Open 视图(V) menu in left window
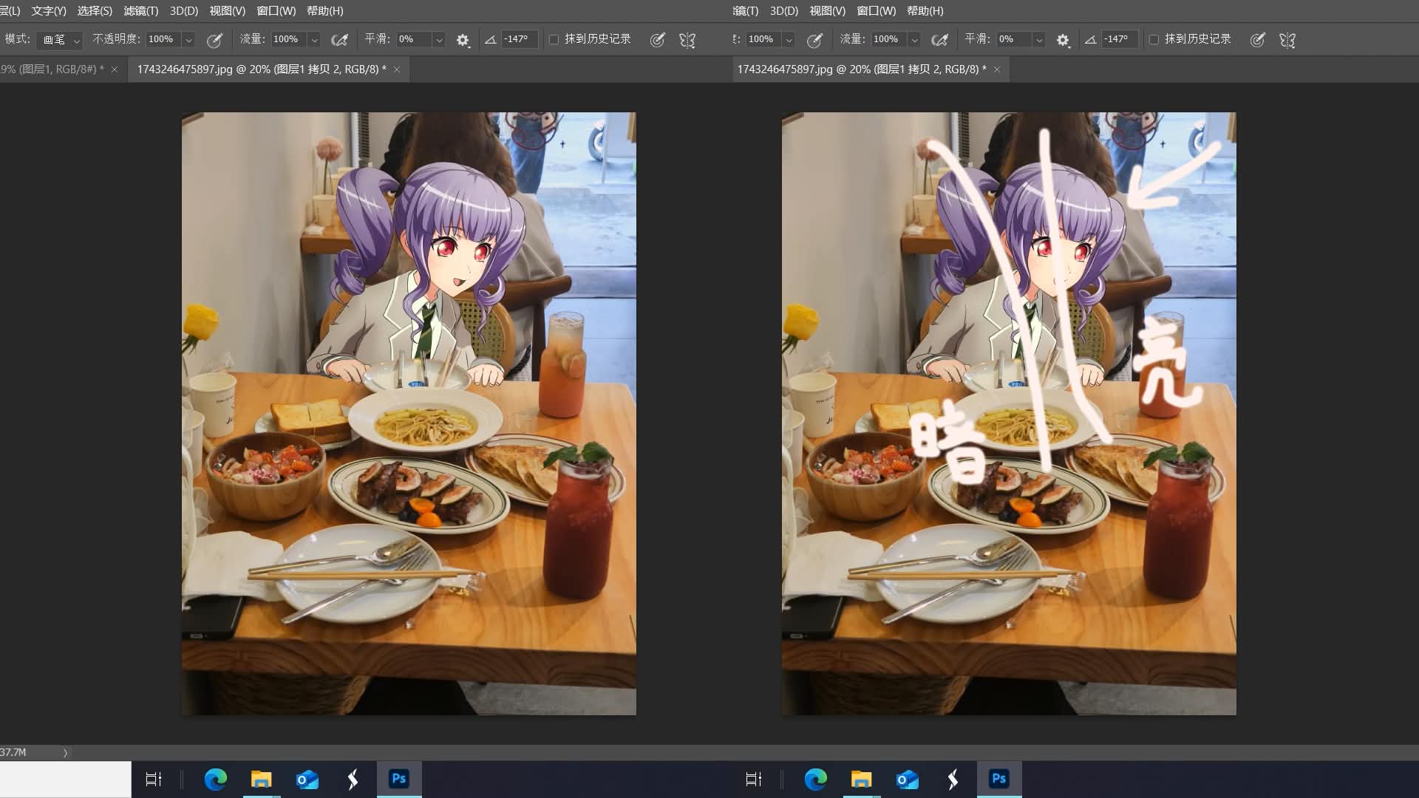 [x=228, y=11]
